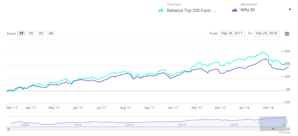
Task: Click the Benchmark heading label
Action: [249, 5]
